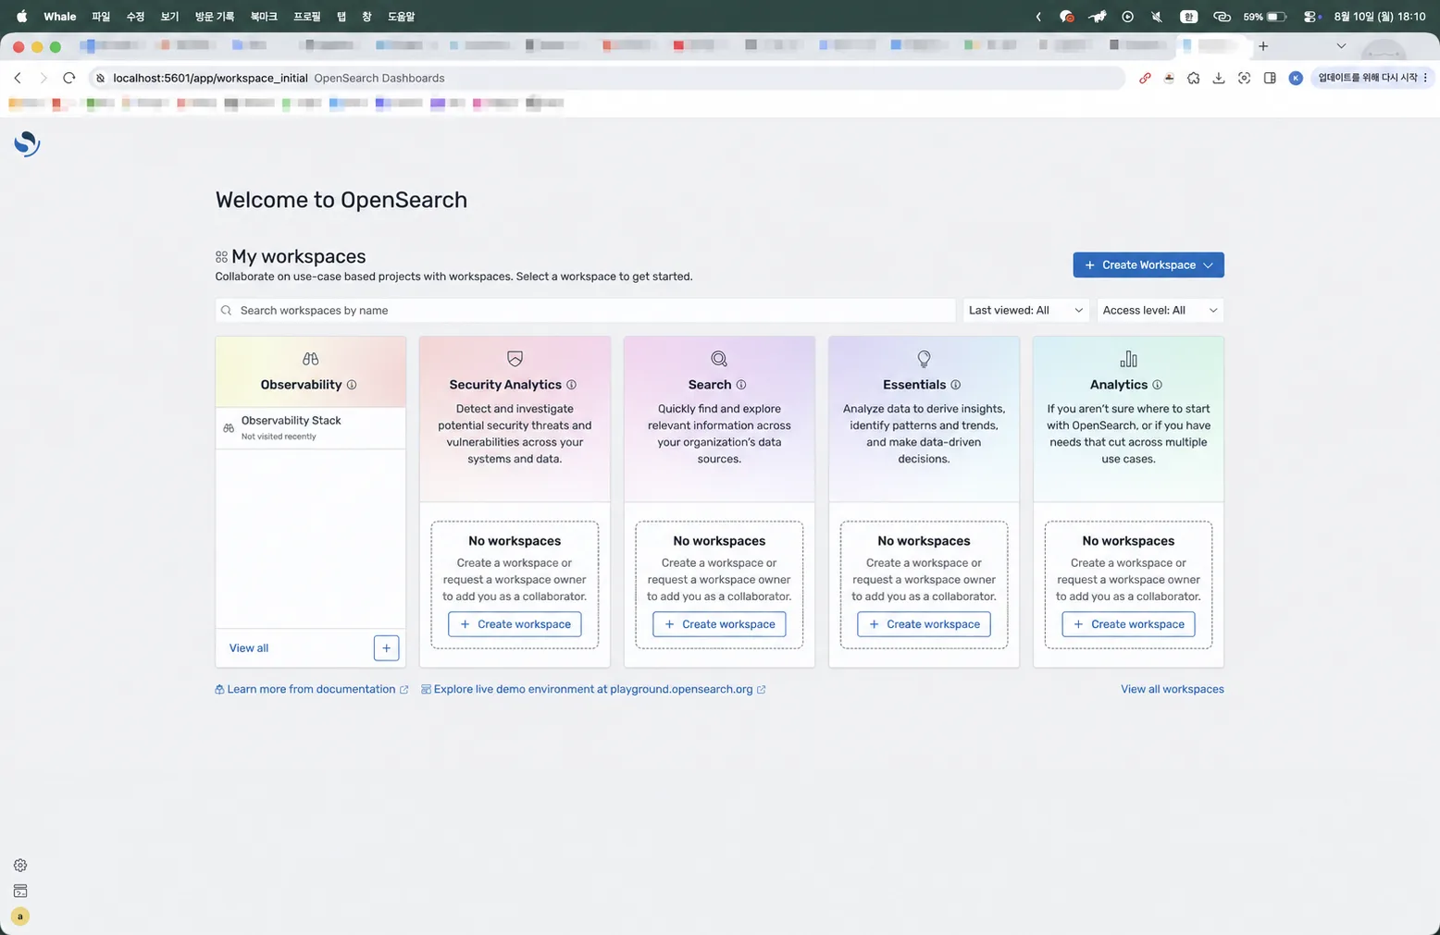
Task: Click the browser downloads icon
Action: (1219, 78)
